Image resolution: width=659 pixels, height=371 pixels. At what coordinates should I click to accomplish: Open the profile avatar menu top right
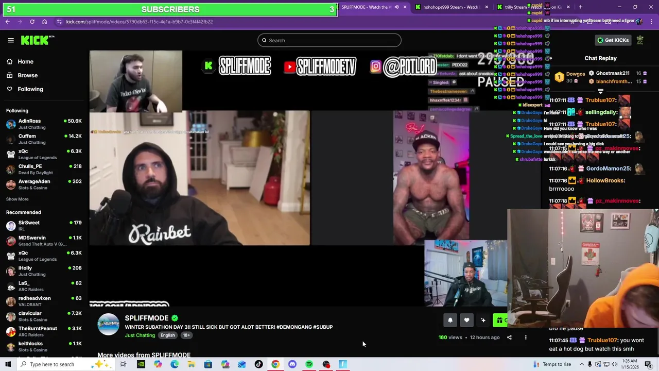640,40
